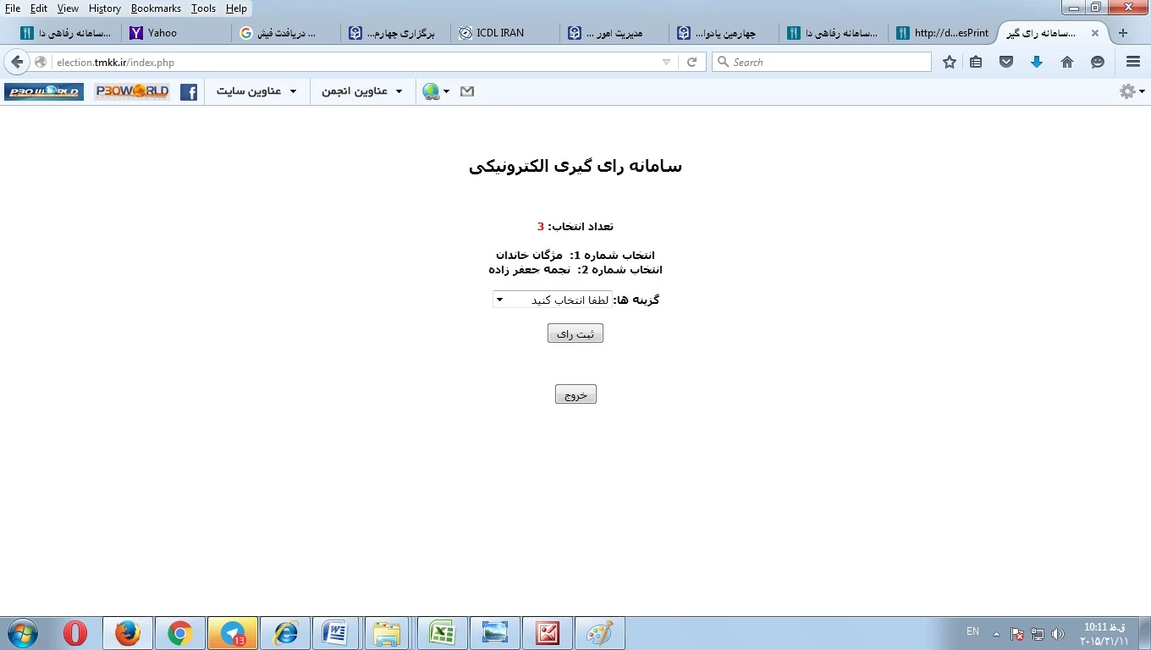The width and height of the screenshot is (1151, 650).
Task: Open the Pocket save icon
Action: pos(1006,62)
